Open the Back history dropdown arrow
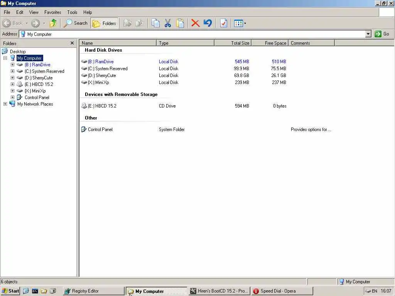Screen dimensions: 395x296 [x=27, y=24]
